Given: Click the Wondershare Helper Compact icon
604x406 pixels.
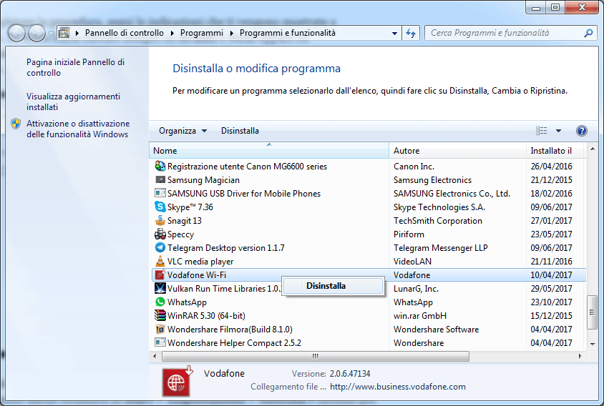Looking at the screenshot, I should (160, 342).
